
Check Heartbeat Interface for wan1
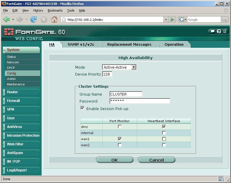click(x=164, y=139)
